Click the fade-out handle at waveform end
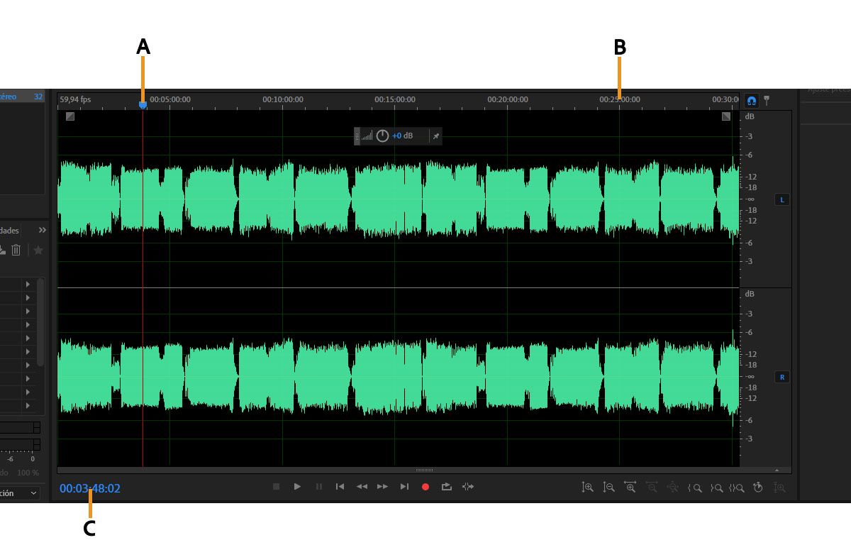Screen dimensions: 851x550 pyautogui.click(x=726, y=116)
